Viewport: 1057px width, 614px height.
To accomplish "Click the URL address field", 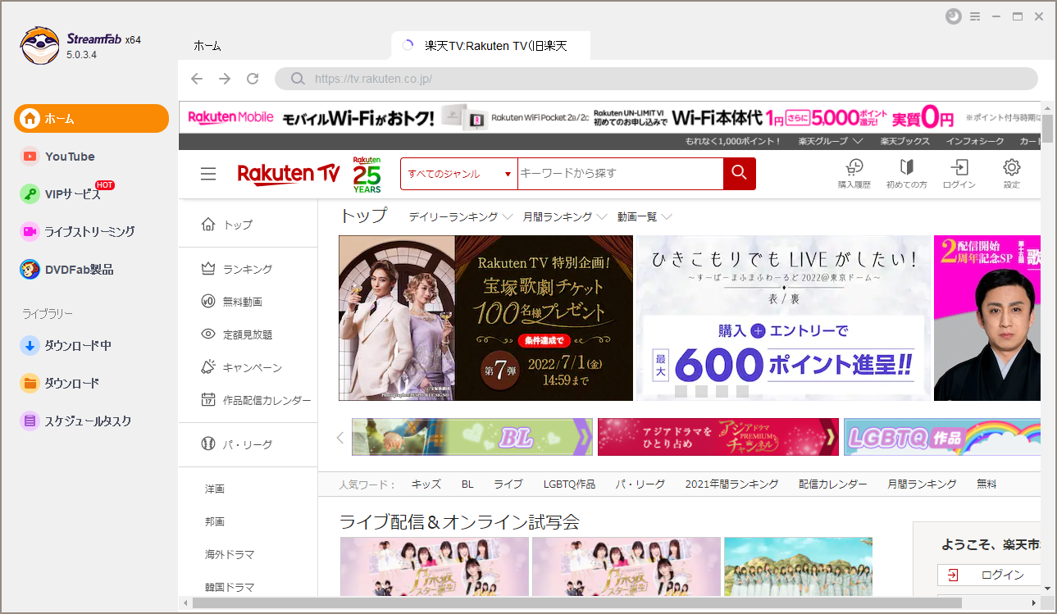I will [x=656, y=79].
